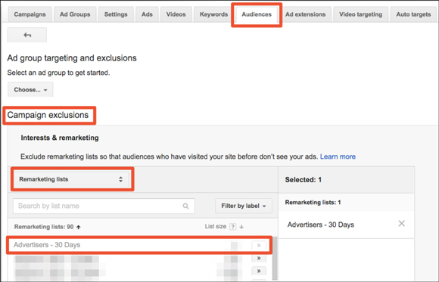Open the Videos tab
The image size is (439, 282).
176,14
